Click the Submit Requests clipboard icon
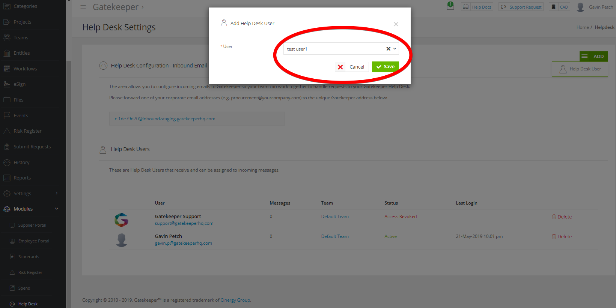This screenshot has width=616, height=308. [7, 147]
